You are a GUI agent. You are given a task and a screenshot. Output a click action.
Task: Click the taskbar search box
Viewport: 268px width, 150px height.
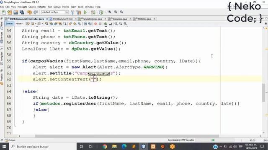42,146
